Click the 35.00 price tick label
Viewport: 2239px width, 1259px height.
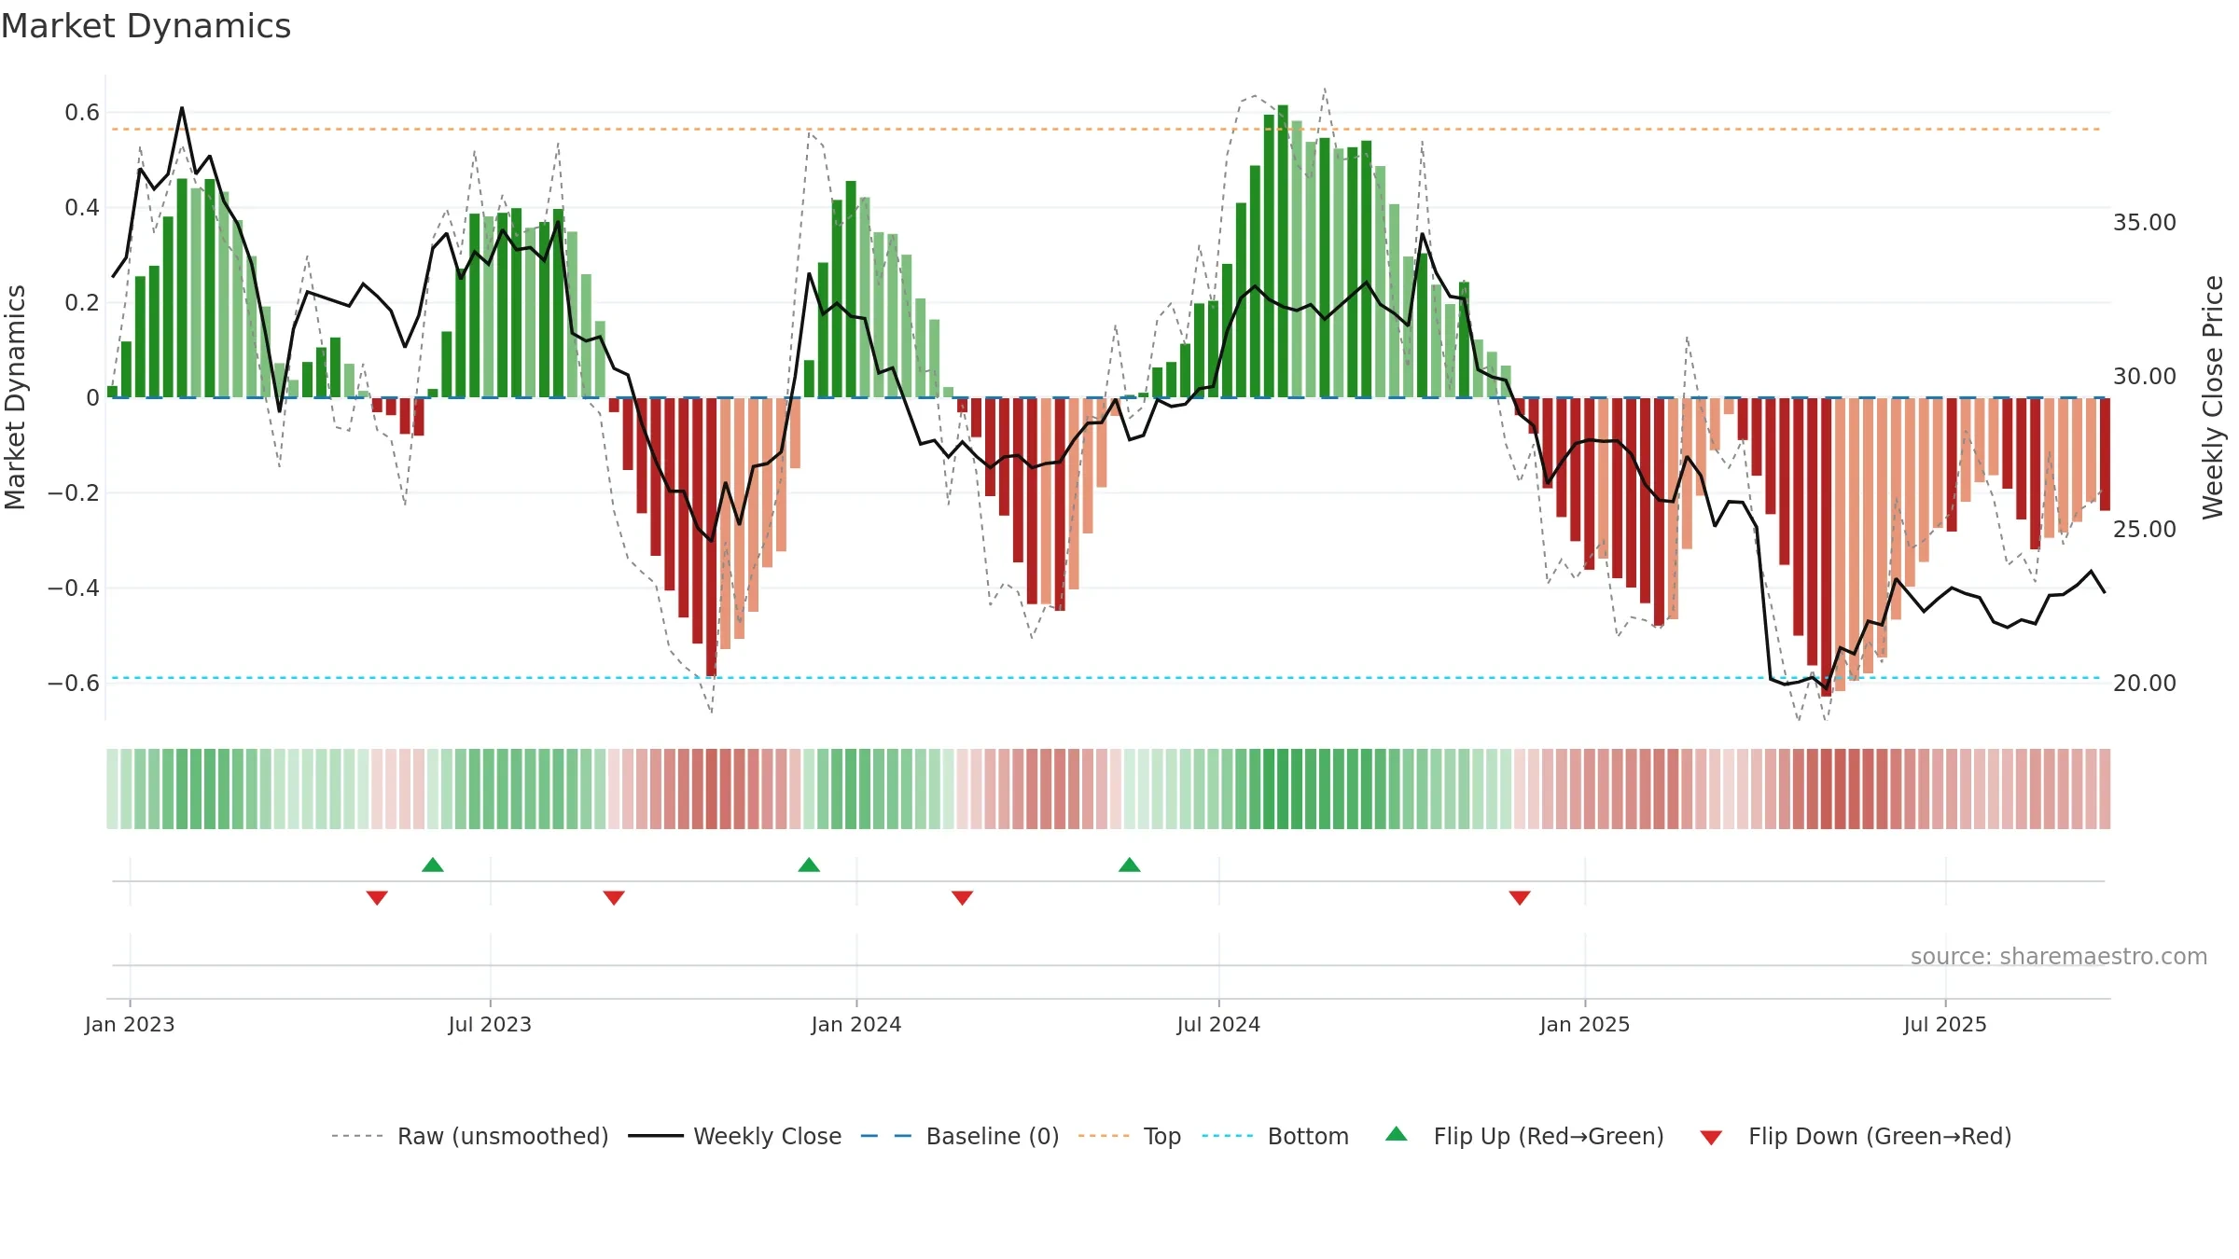pos(2145,223)
